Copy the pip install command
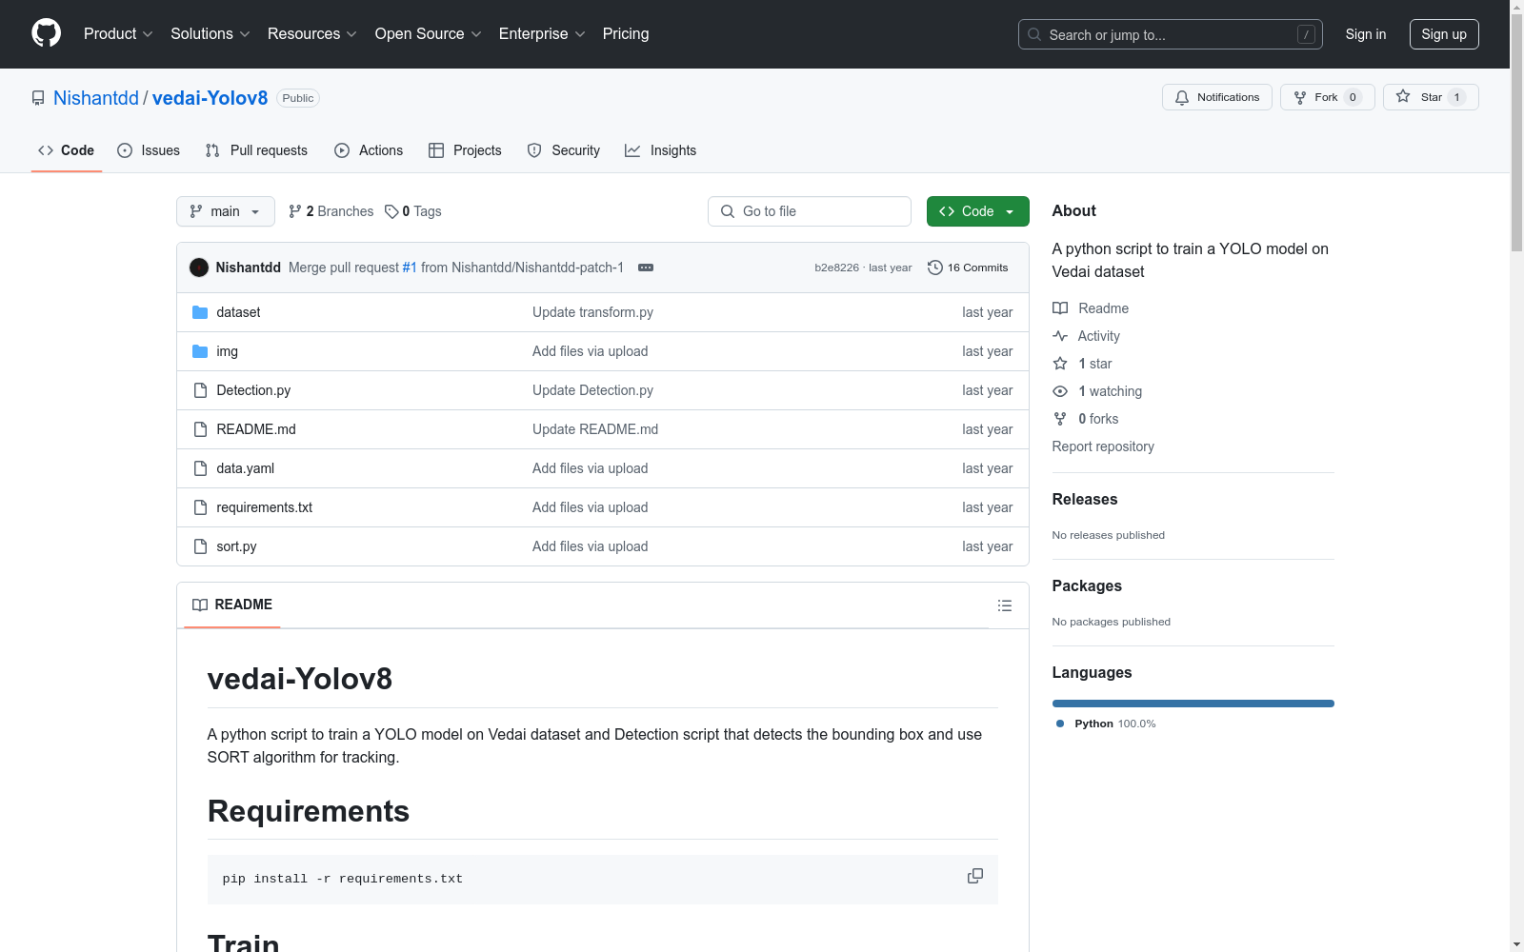1524x952 pixels. pos(974,876)
